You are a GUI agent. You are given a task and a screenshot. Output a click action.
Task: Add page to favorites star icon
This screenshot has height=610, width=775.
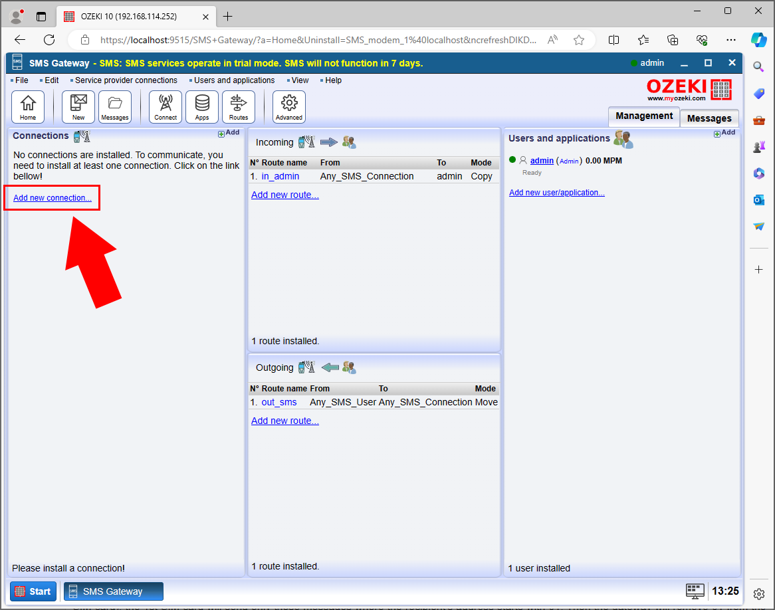click(579, 40)
